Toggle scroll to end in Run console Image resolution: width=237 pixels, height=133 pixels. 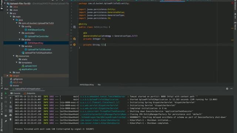pos(11,111)
